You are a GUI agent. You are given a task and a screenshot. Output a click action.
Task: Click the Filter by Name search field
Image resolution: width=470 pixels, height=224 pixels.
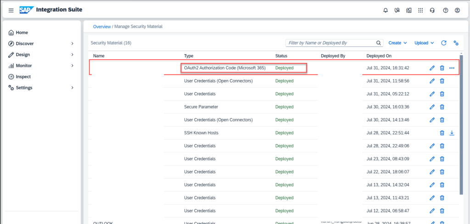(330, 43)
